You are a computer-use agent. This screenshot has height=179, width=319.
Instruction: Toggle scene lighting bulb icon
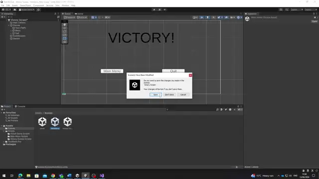(x=207, y=17)
